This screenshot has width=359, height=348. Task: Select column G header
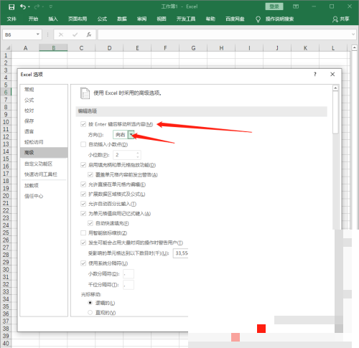(193, 48)
